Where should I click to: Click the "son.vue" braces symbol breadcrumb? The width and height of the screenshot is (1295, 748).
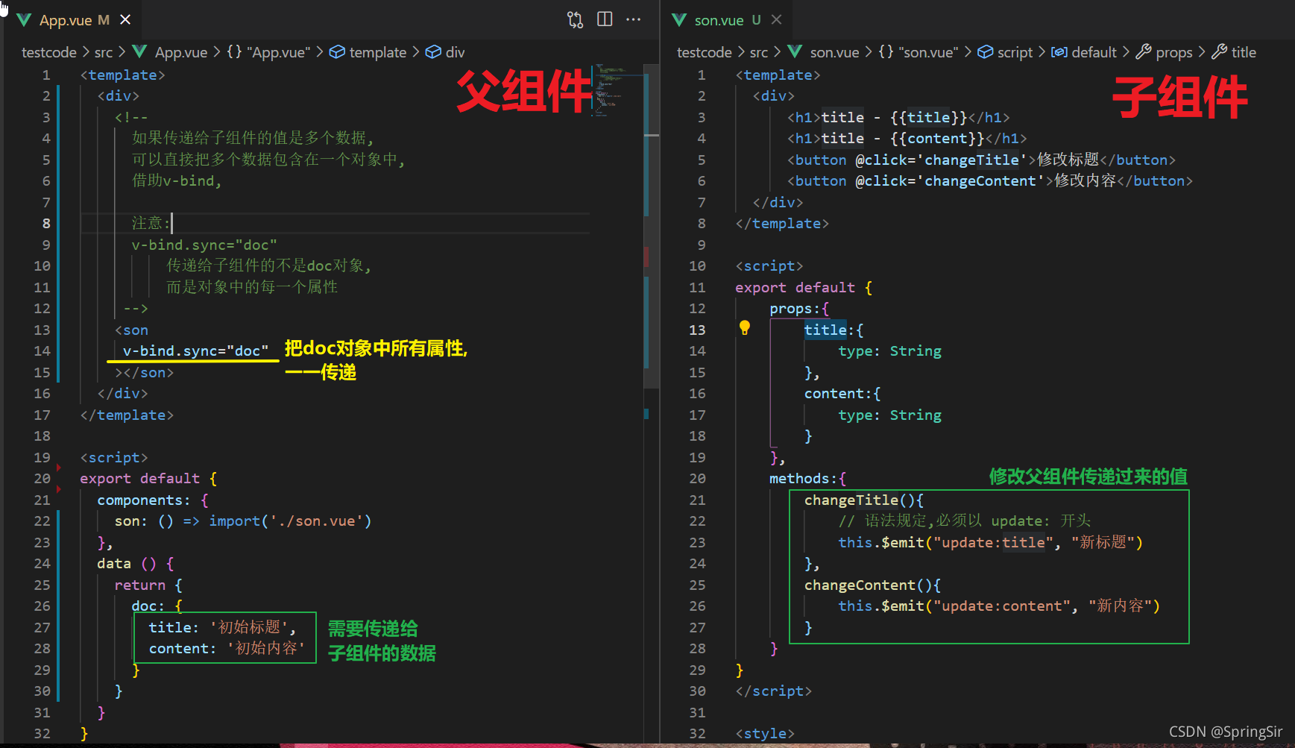pyautogui.click(x=919, y=52)
